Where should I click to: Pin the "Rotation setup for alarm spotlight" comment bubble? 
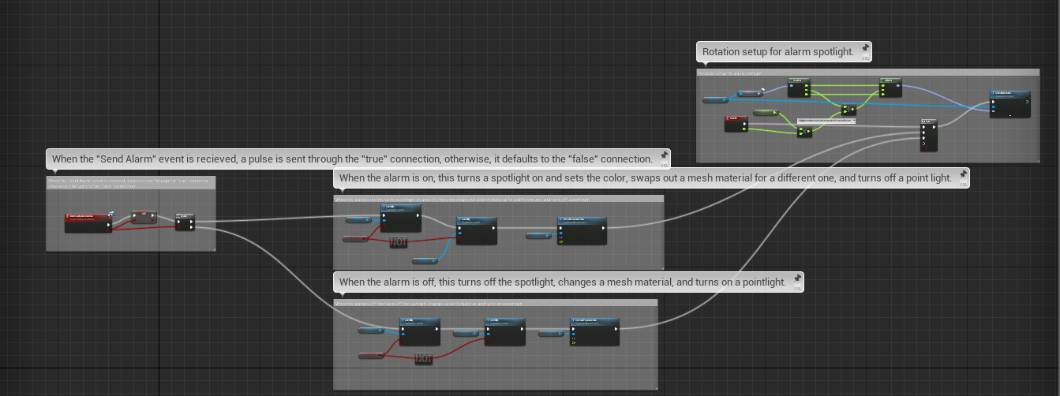point(866,48)
